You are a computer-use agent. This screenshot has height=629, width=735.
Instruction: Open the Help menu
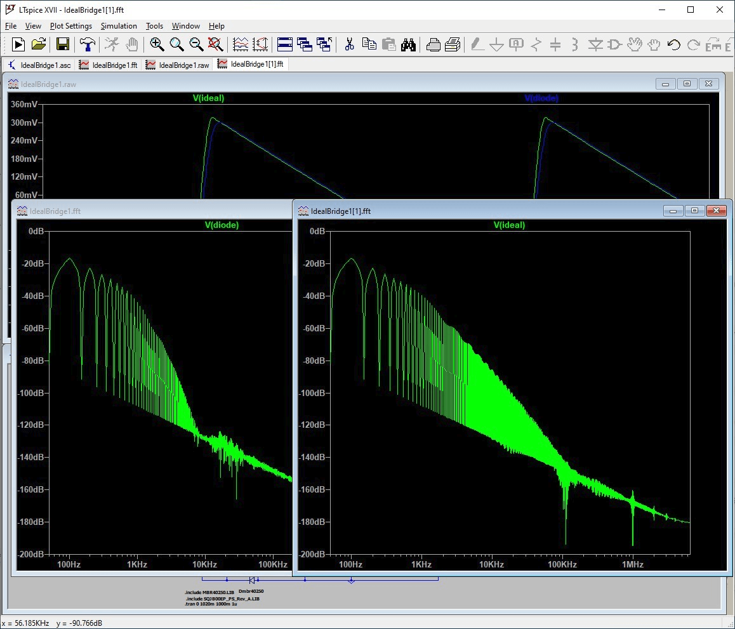(216, 26)
